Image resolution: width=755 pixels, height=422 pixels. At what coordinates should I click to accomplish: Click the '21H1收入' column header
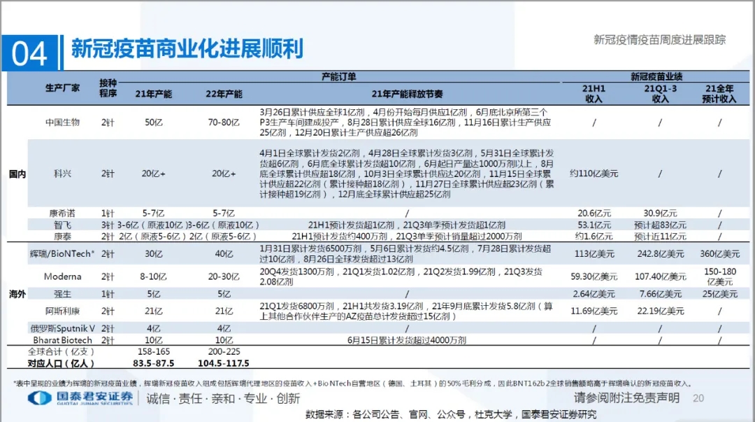594,94
